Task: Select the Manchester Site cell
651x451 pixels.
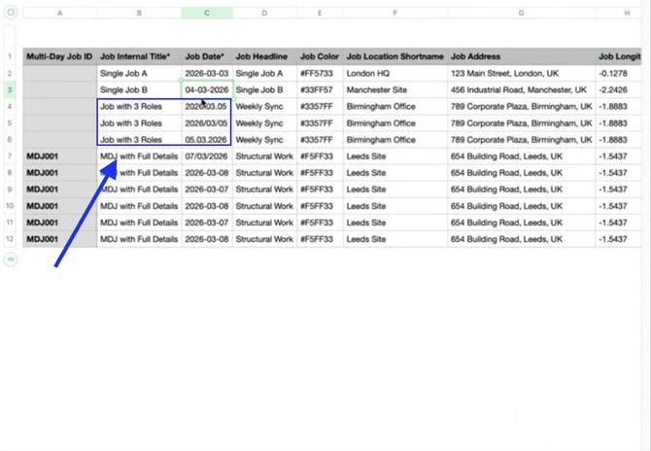Action: 394,89
